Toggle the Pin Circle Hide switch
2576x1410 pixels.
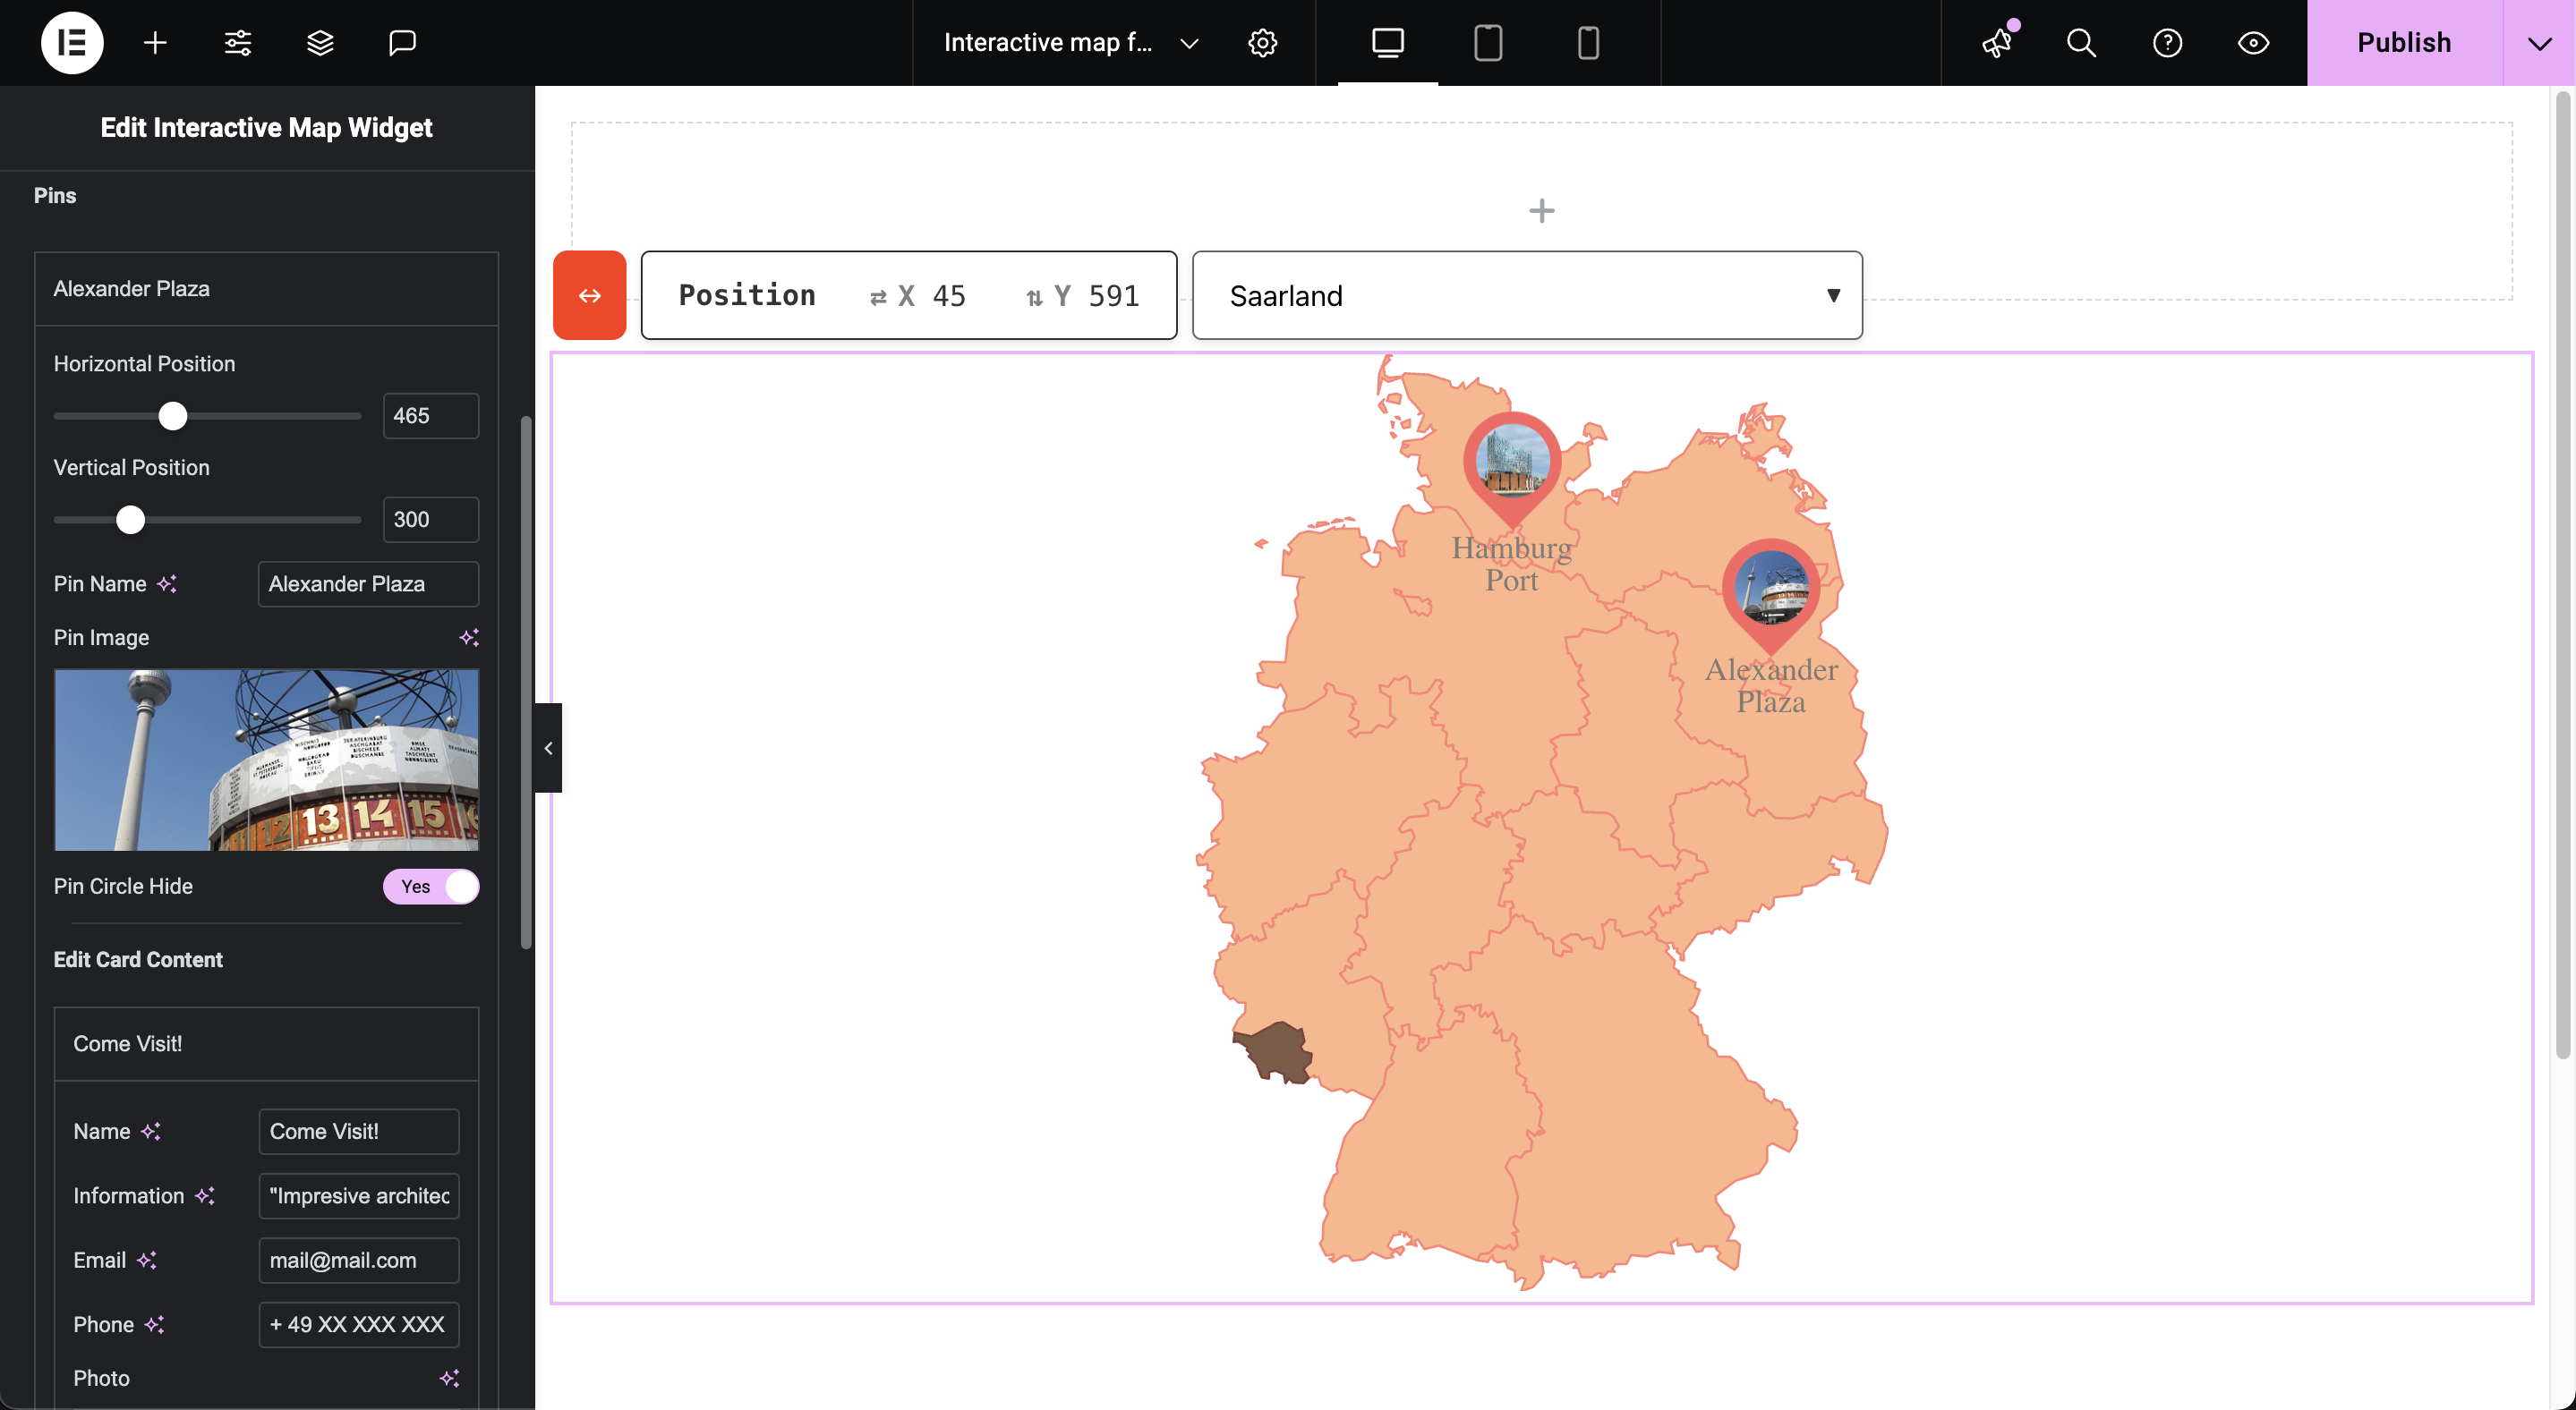coord(431,887)
